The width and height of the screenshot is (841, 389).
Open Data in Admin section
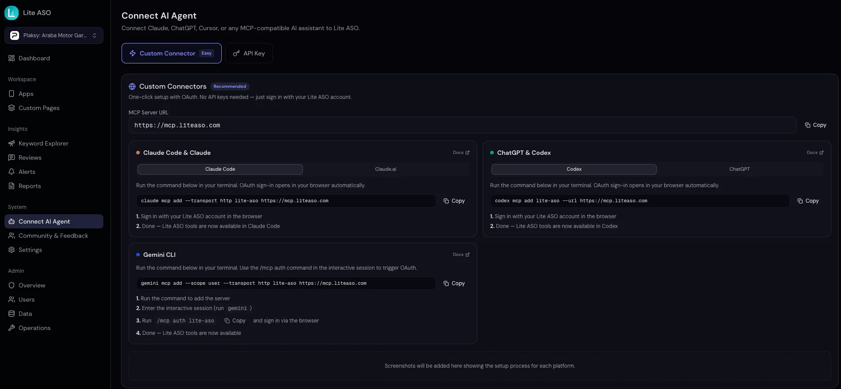point(54,314)
